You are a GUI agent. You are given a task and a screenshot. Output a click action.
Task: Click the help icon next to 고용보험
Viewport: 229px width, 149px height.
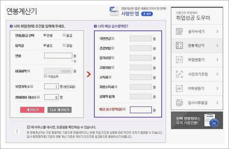(x=113, y=68)
